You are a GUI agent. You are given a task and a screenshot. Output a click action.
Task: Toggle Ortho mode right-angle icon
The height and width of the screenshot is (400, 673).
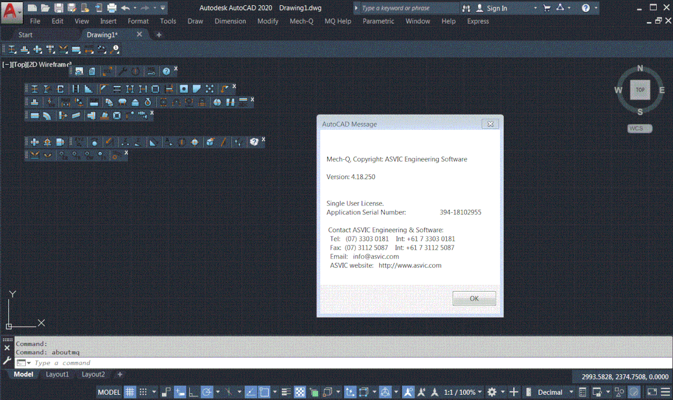click(x=193, y=392)
